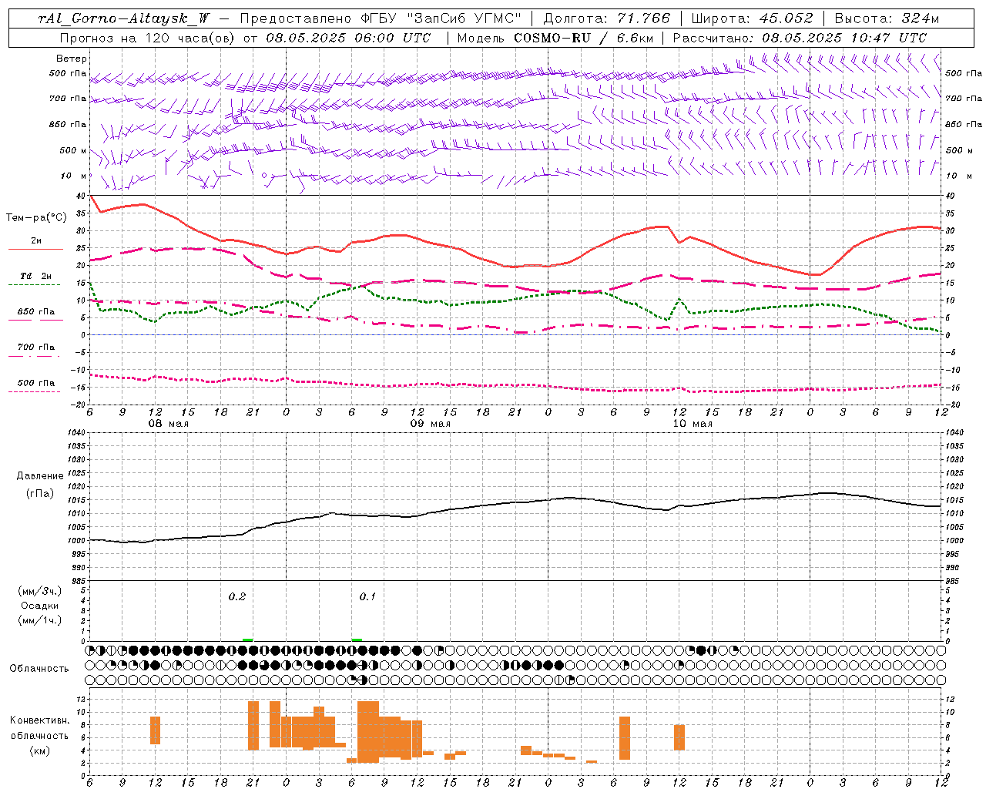Click the 0.2 precipitation amount value
986x789 pixels.
point(237,597)
